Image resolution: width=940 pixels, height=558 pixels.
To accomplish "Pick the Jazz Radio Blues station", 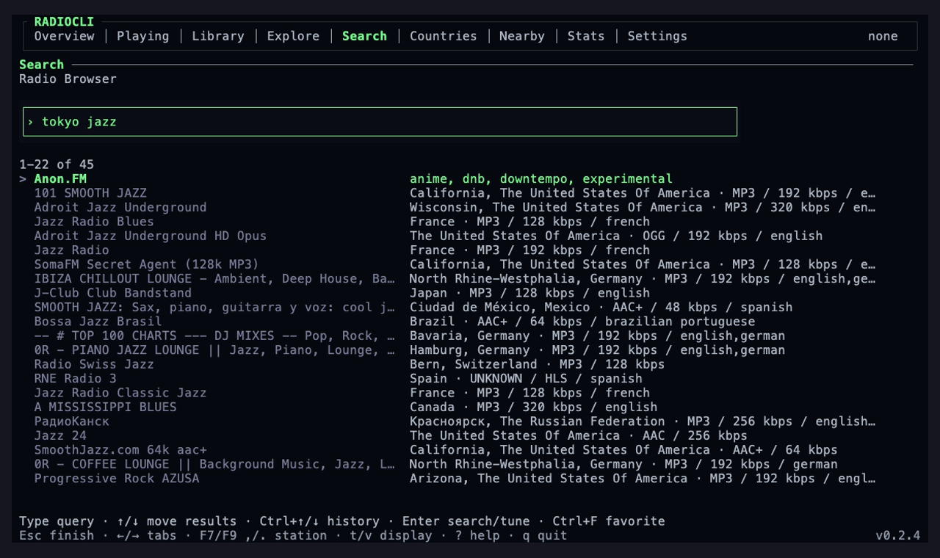I will (x=94, y=222).
